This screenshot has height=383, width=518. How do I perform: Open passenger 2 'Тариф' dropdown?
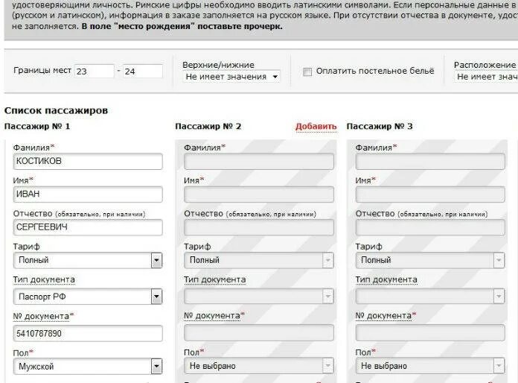[259, 260]
